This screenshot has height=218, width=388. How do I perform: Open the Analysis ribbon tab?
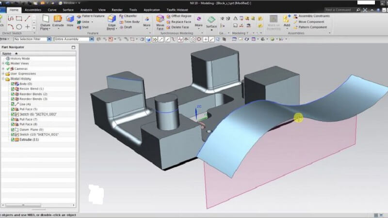[x=86, y=9]
